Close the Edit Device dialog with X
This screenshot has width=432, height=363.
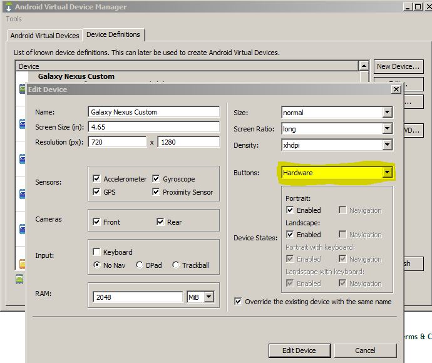coord(396,89)
